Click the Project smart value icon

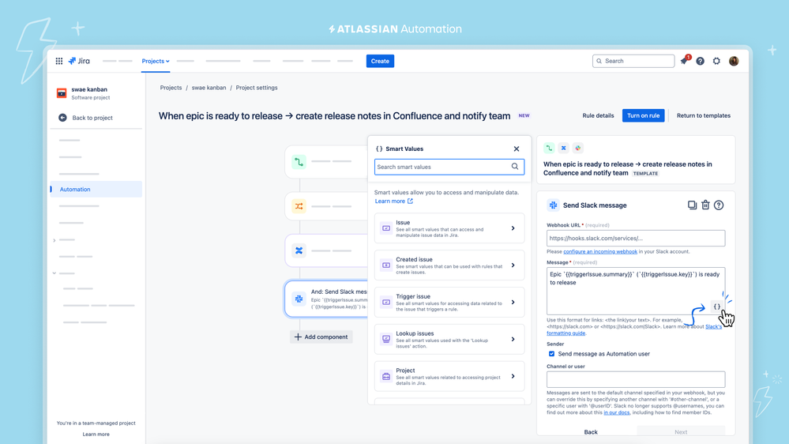[386, 376]
